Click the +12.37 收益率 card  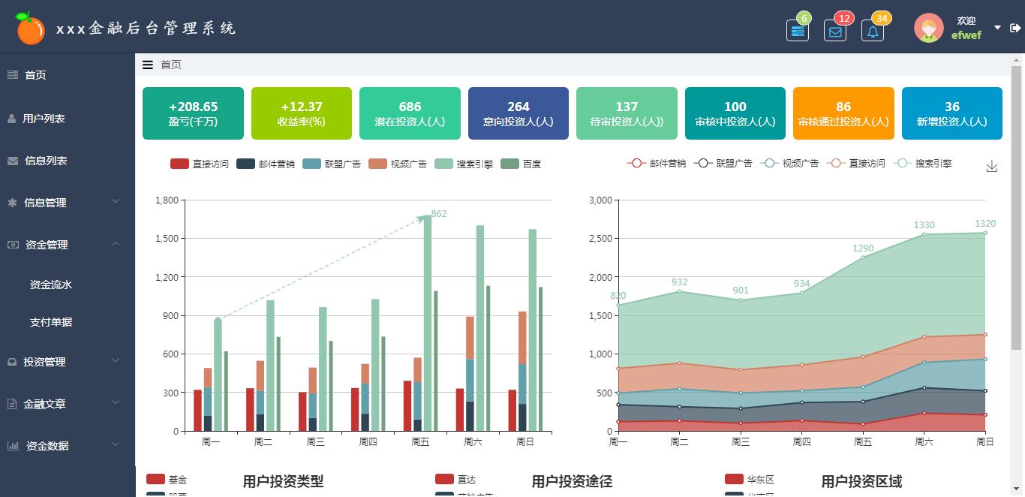coord(302,113)
